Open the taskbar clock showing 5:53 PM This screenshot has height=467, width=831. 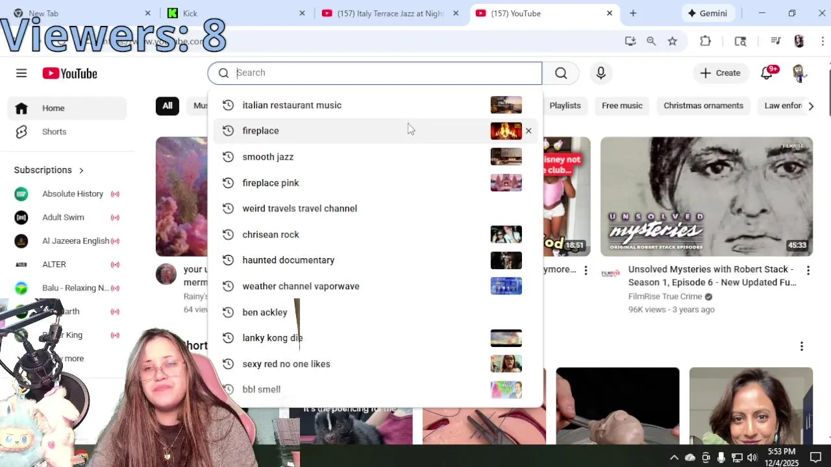(x=781, y=457)
